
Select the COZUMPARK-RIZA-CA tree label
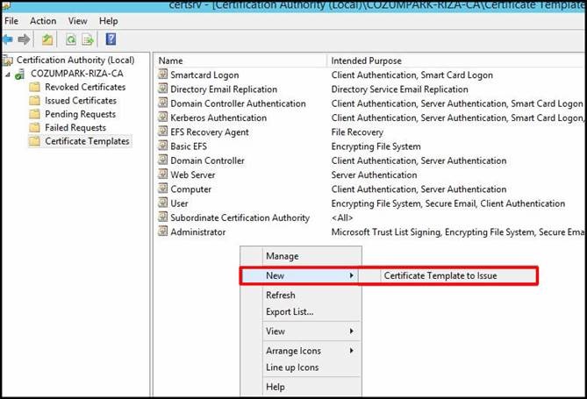coord(76,74)
